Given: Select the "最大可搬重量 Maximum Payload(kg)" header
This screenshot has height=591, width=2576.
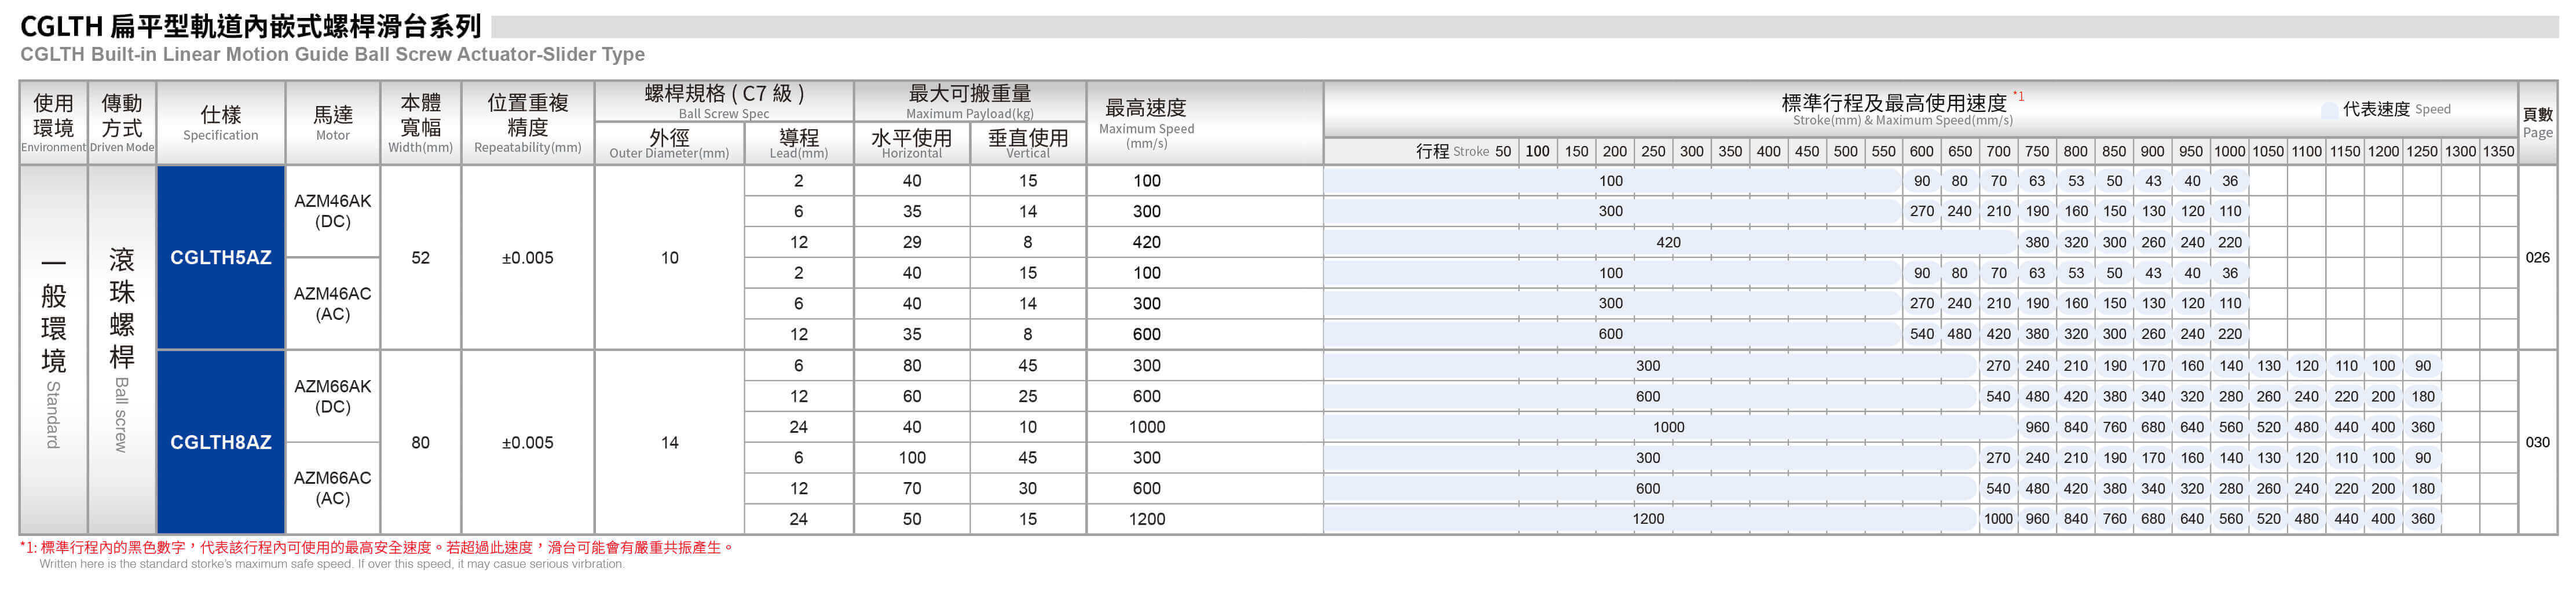Looking at the screenshot, I should (970, 101).
